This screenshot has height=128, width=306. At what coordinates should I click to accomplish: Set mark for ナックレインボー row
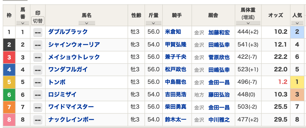[x=38, y=120]
